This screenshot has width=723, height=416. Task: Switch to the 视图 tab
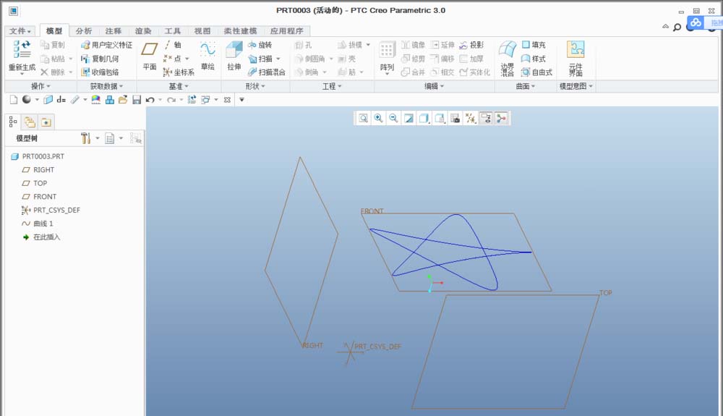coord(202,31)
